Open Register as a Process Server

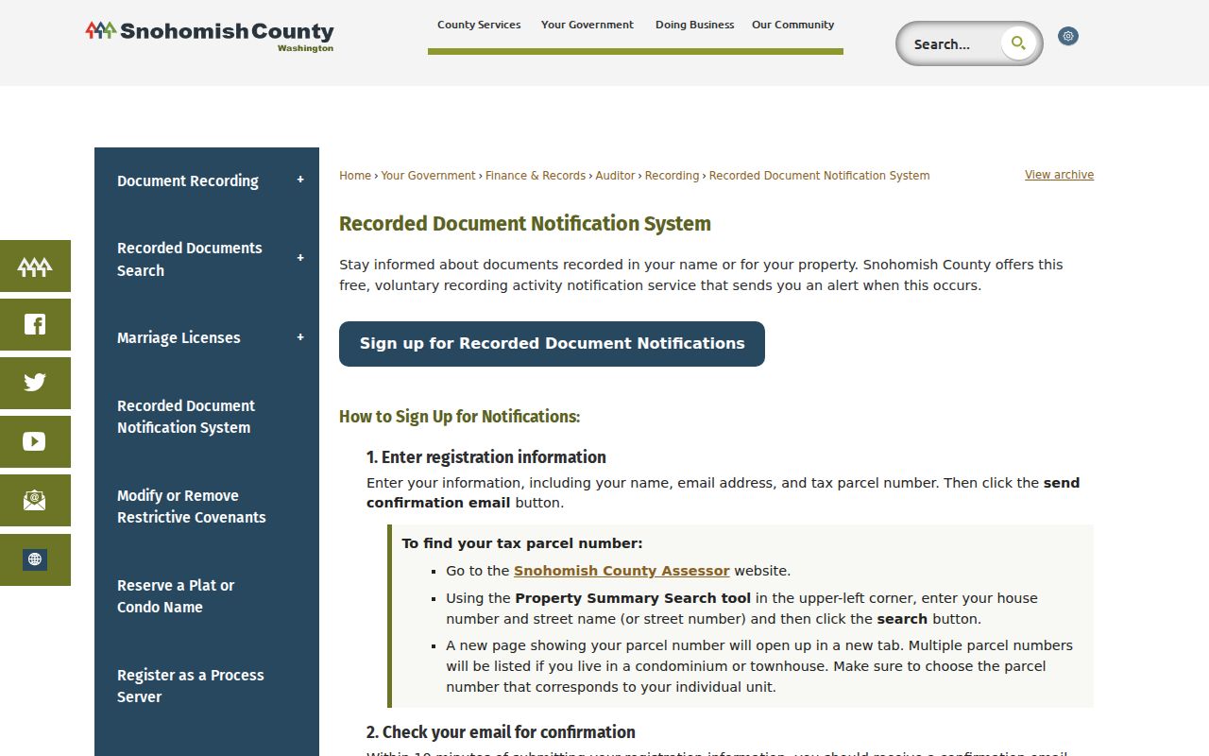[191, 686]
